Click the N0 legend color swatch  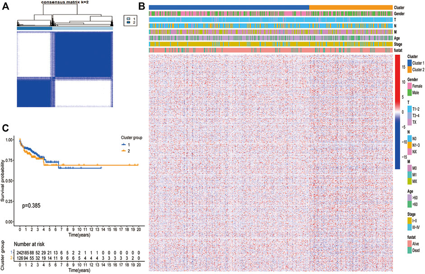click(409, 139)
